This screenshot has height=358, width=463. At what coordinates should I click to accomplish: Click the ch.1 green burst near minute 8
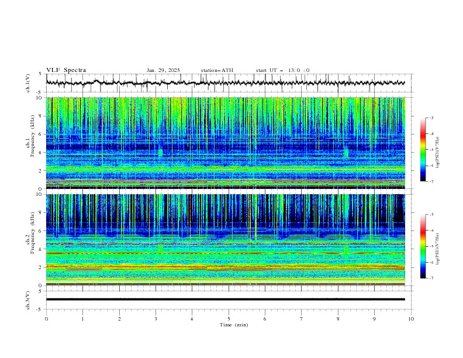(346, 153)
